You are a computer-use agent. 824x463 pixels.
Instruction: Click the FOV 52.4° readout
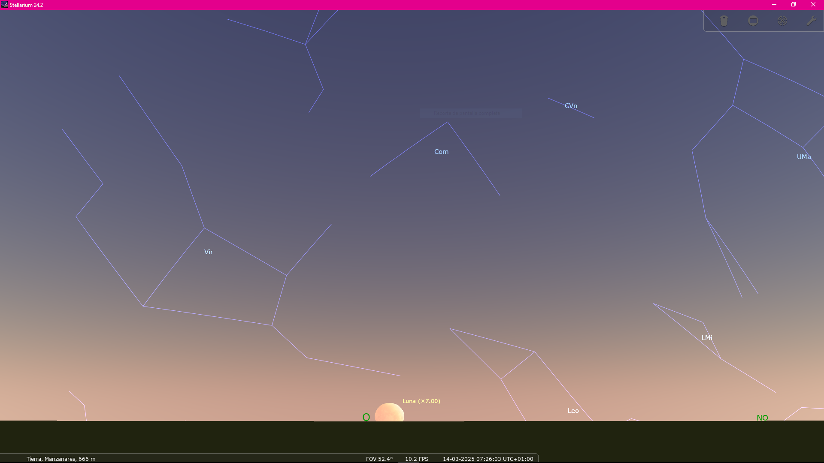[379, 459]
